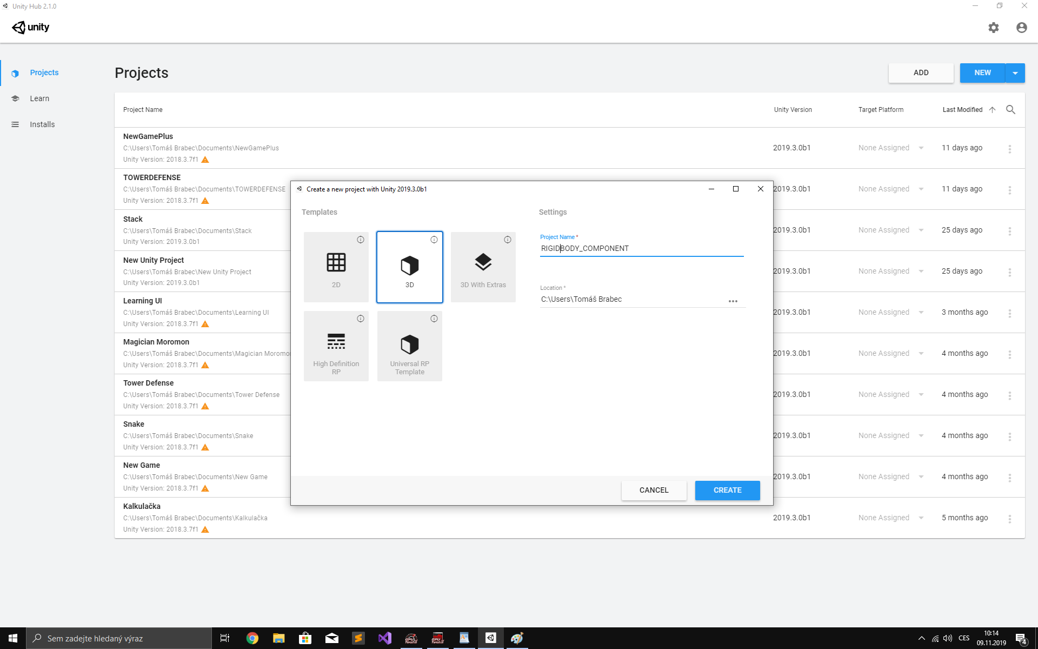
Task: Select the 2D template tile
Action: (336, 267)
